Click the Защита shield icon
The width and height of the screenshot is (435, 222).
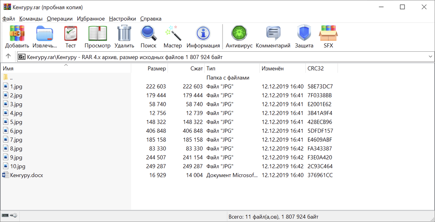click(304, 34)
